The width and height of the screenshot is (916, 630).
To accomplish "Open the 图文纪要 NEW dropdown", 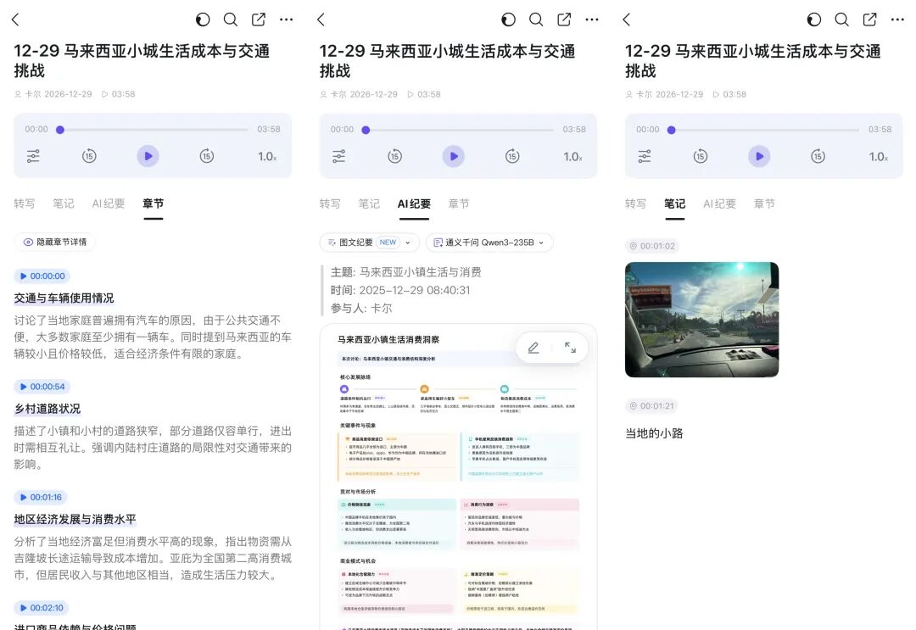I will (369, 242).
